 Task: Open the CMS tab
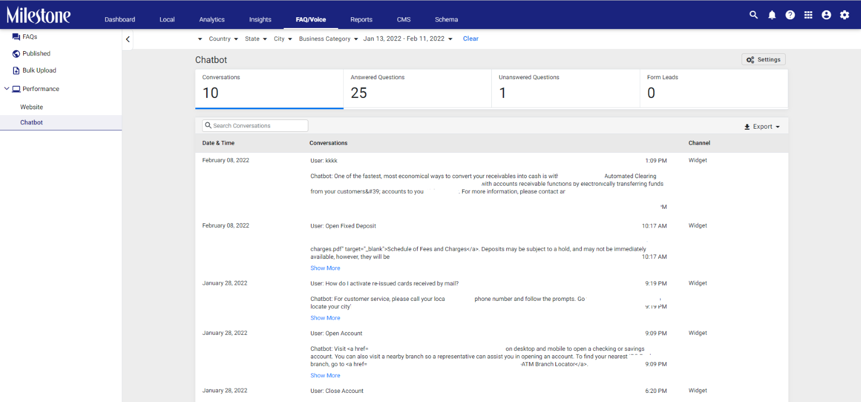[x=404, y=19]
